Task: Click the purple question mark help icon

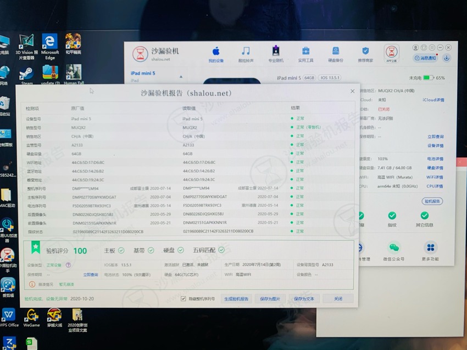Action: click(x=68, y=264)
